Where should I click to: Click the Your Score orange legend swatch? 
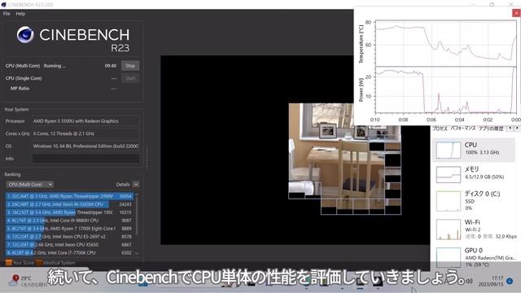[9, 263]
